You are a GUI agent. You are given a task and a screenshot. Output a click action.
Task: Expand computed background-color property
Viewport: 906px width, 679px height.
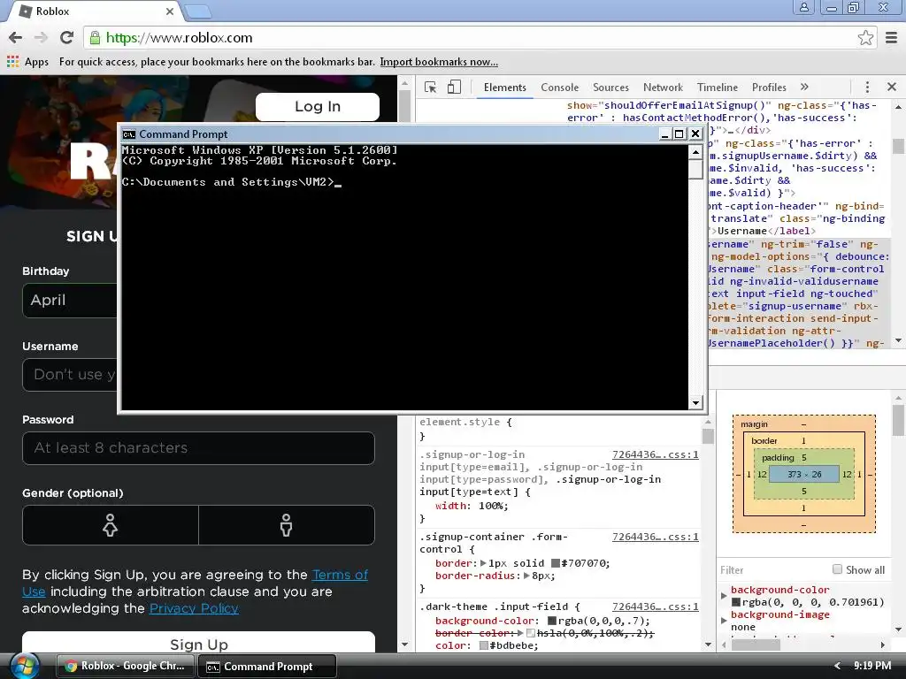coord(724,595)
